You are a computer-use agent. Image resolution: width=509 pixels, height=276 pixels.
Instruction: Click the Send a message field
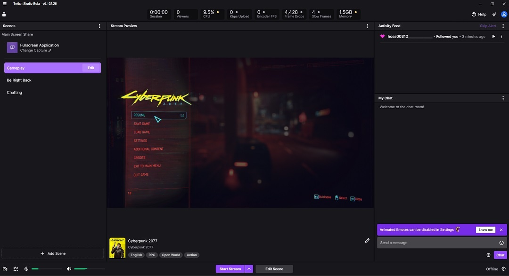click(x=438, y=243)
